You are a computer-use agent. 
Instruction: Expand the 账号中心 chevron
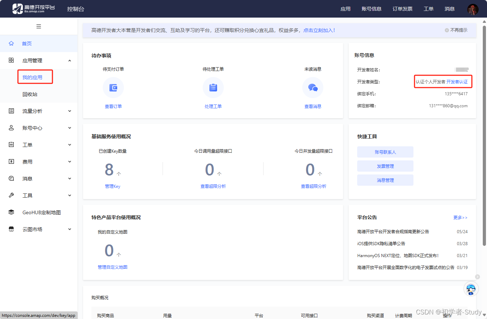coord(70,128)
